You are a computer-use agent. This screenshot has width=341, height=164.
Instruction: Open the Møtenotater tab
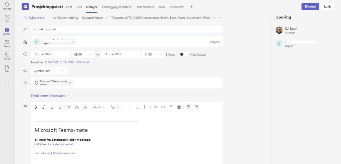pyautogui.click(x=146, y=7)
